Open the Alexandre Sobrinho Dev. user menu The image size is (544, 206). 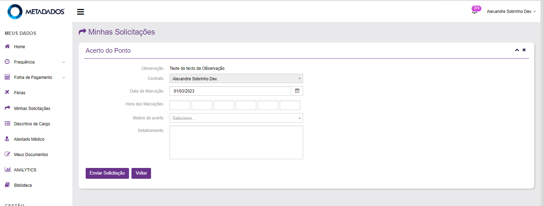tap(511, 12)
